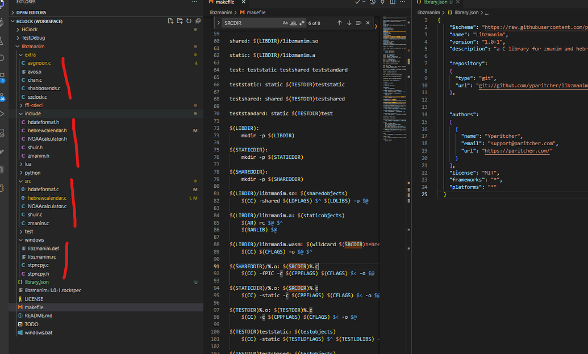This screenshot has width=588, height=354.
Task: Select the makefile tab
Action: (227, 3)
